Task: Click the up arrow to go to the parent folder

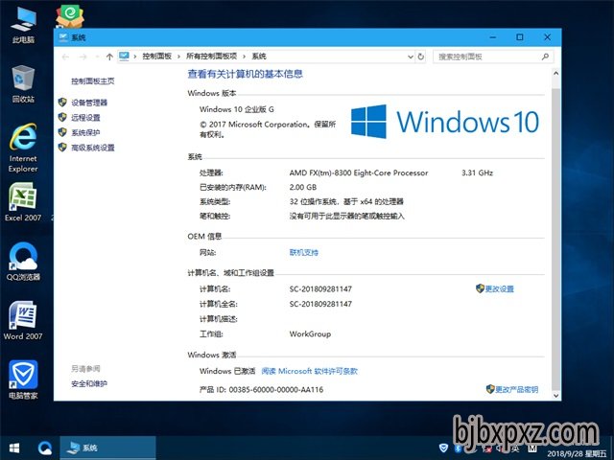Action: (x=109, y=57)
